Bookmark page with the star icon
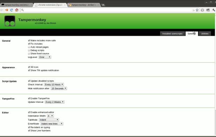The width and height of the screenshot is (216, 137). click(197, 10)
